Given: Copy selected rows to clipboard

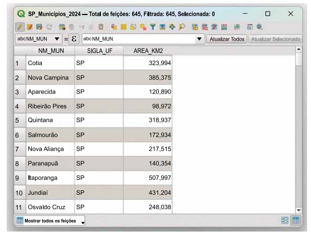Looking at the screenshot, I should (x=91, y=27).
